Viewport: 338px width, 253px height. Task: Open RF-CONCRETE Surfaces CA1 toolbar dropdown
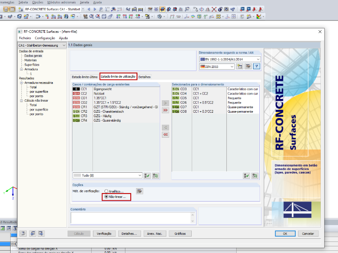tap(83, 9)
